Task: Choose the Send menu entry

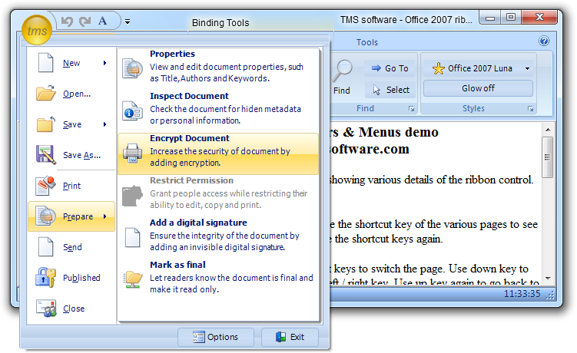Action: (71, 247)
